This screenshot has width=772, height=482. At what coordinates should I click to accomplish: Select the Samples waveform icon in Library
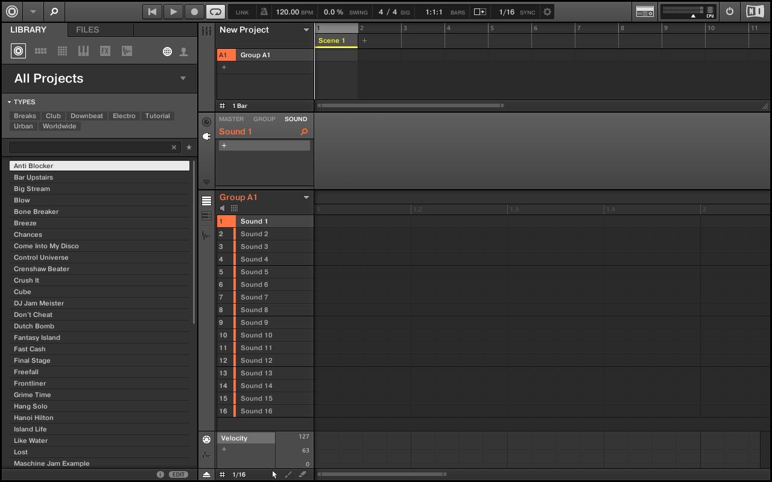click(x=127, y=51)
